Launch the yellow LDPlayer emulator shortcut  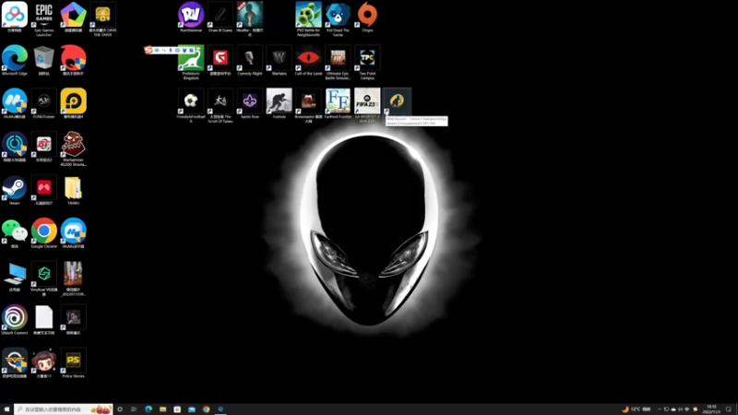(x=74, y=103)
